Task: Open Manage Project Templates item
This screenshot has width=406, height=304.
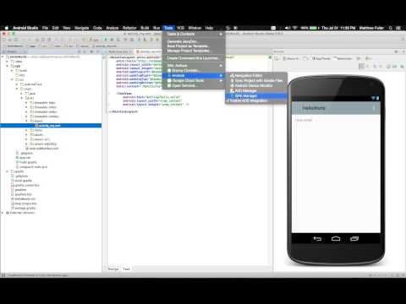Action: pyautogui.click(x=194, y=51)
